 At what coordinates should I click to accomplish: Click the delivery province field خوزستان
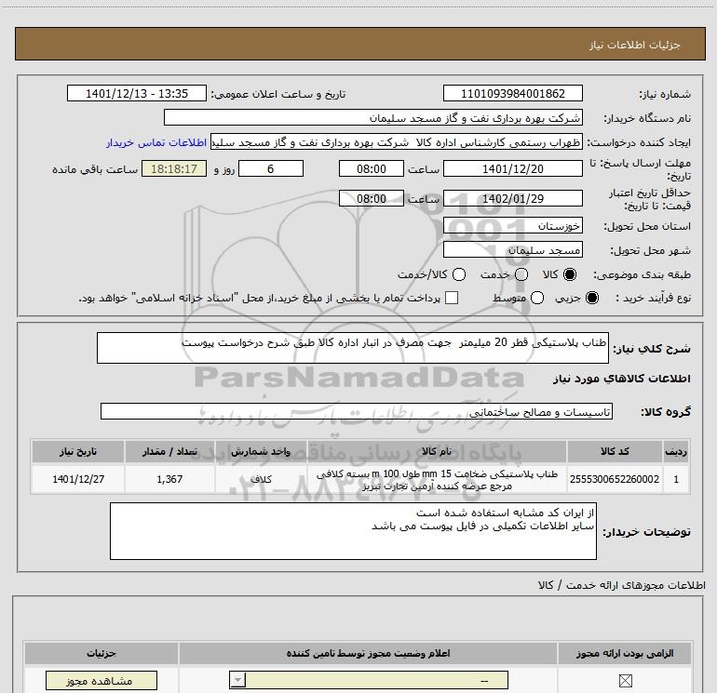(x=512, y=226)
